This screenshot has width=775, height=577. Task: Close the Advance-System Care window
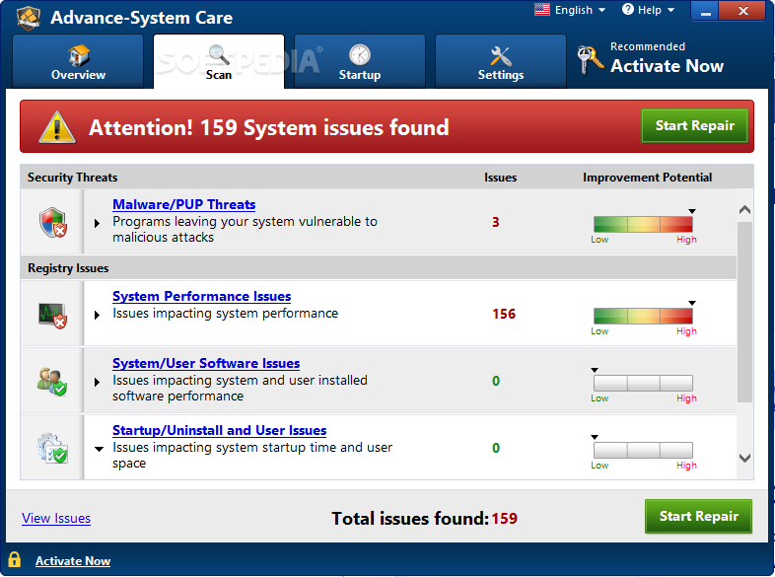tap(743, 11)
